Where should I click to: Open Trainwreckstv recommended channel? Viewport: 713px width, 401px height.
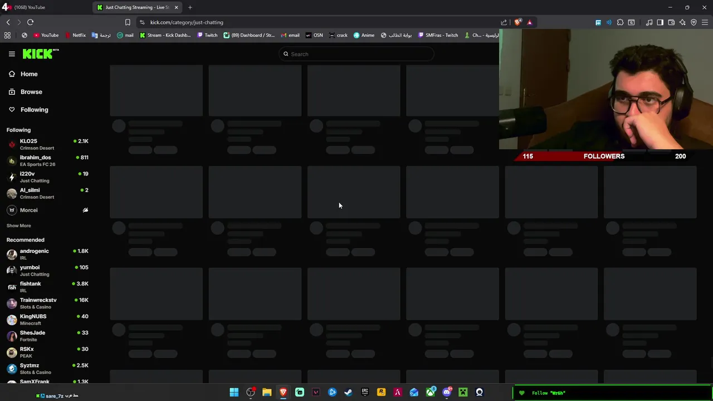(47, 303)
